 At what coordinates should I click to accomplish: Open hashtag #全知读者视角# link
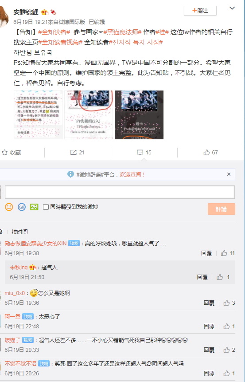[61, 42]
